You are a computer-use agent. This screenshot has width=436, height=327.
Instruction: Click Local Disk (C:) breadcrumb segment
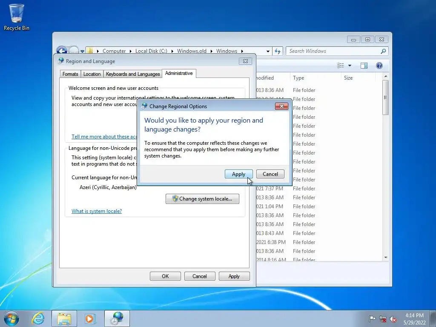point(151,51)
